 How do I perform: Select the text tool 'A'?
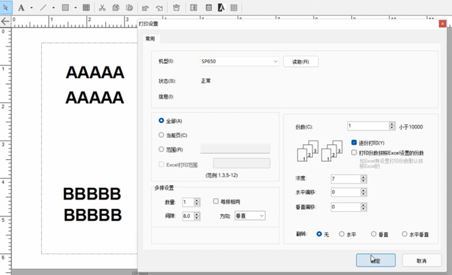(x=21, y=8)
